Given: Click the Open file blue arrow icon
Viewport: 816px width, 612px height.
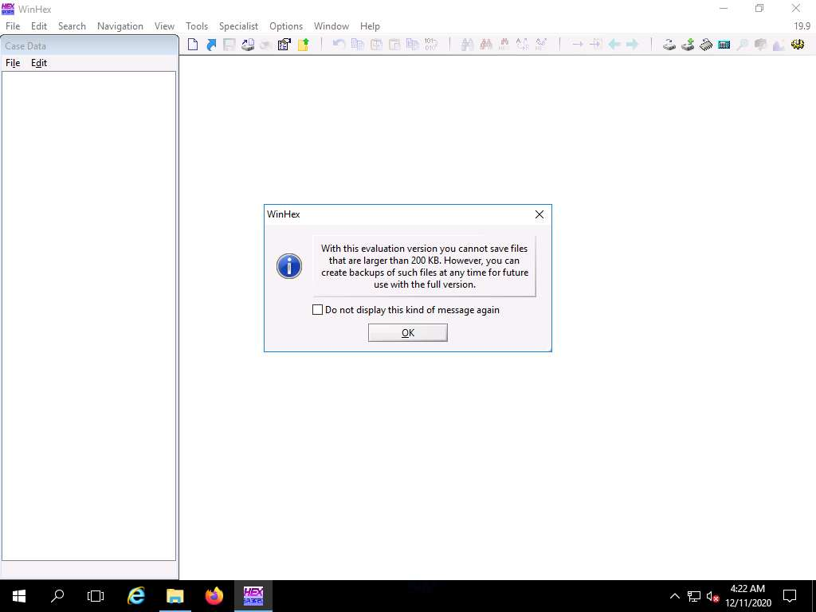Looking at the screenshot, I should point(210,45).
